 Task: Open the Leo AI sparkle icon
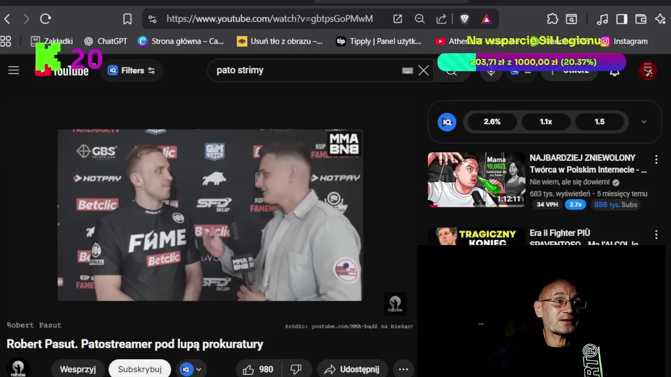(660, 19)
